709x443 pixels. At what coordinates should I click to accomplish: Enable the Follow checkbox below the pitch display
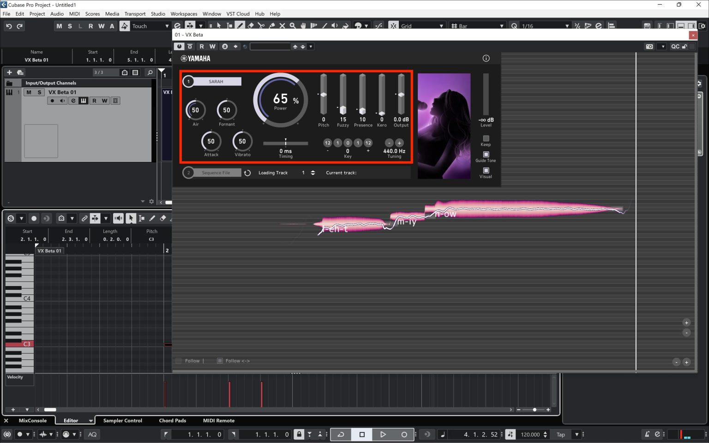[x=178, y=360]
